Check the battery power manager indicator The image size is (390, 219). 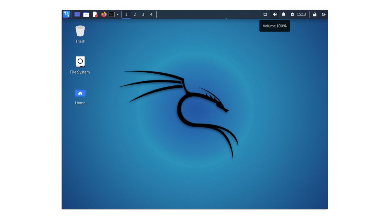click(292, 14)
